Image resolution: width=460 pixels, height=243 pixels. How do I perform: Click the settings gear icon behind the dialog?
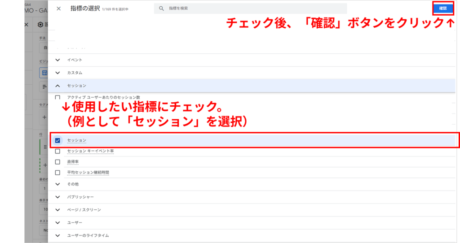pos(40,25)
